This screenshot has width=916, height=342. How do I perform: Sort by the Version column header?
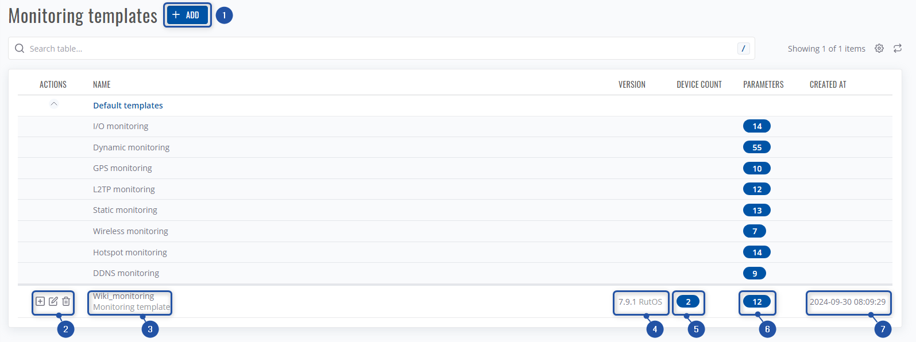coord(632,84)
